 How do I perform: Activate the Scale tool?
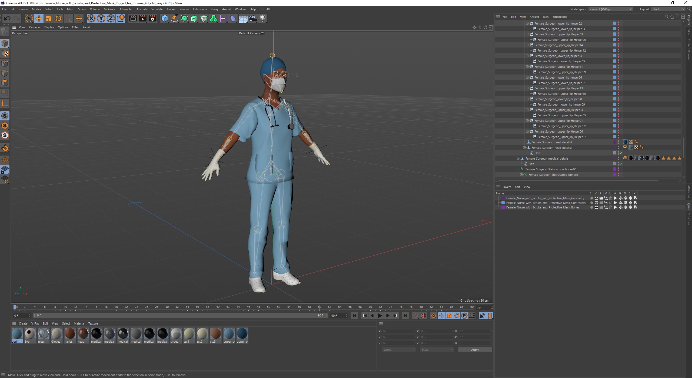click(x=49, y=18)
